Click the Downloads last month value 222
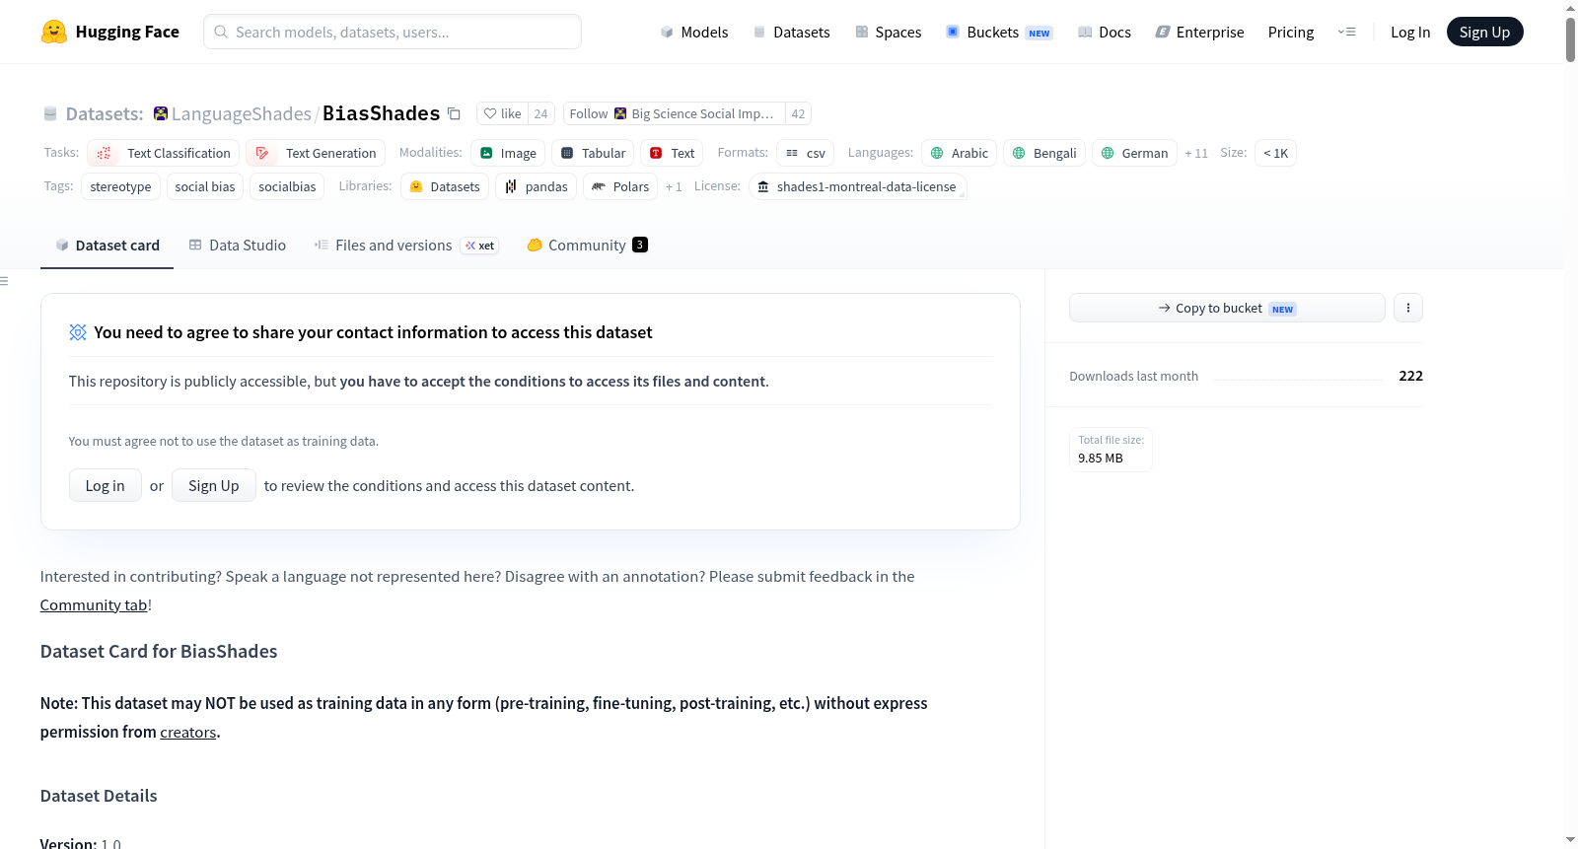The width and height of the screenshot is (1578, 849). [x=1411, y=376]
